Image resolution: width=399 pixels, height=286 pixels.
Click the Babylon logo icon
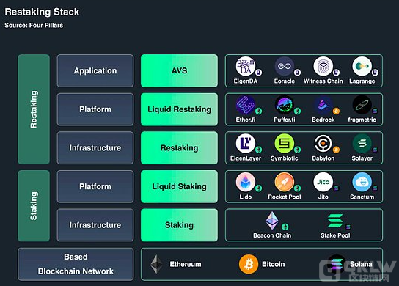click(x=323, y=143)
